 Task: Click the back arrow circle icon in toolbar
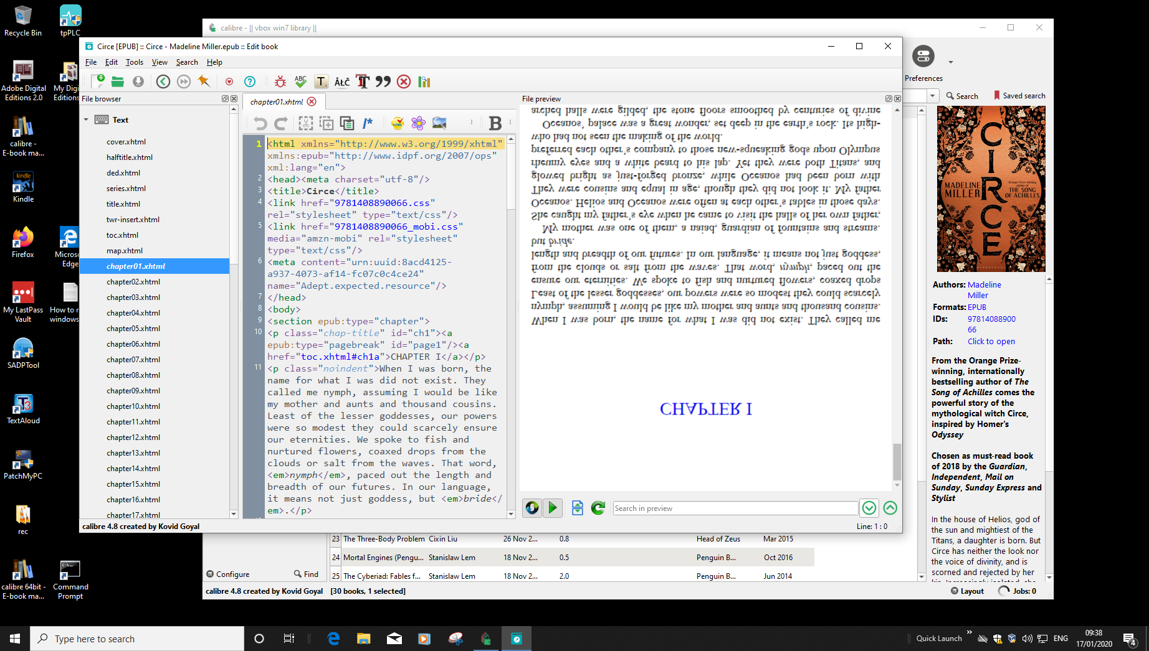[x=163, y=82]
